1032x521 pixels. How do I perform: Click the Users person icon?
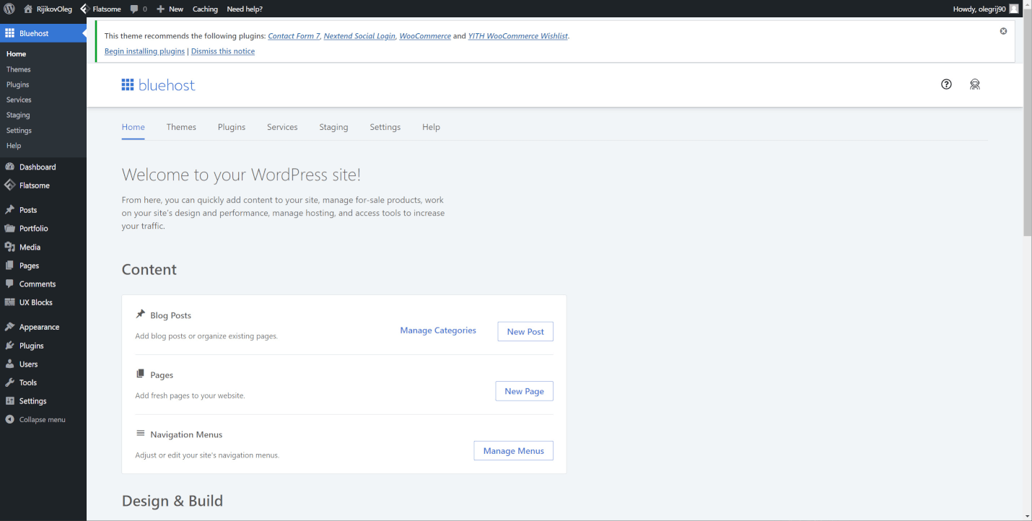pyautogui.click(x=9, y=364)
